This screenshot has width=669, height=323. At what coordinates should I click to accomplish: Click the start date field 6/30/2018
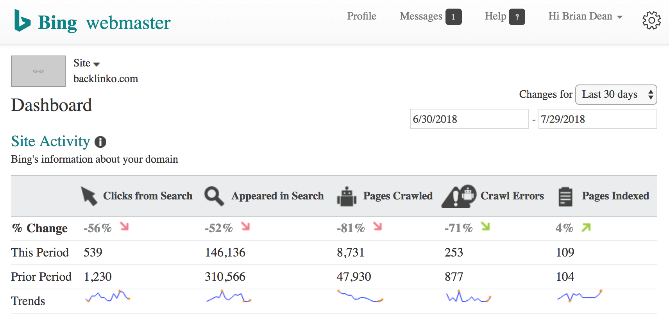469,119
